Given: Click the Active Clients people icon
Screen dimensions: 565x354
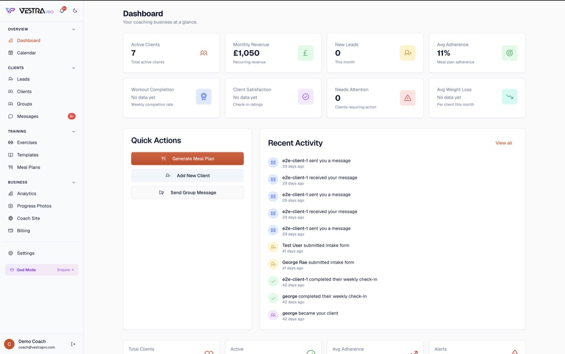Looking at the screenshot, I should pos(203,53).
